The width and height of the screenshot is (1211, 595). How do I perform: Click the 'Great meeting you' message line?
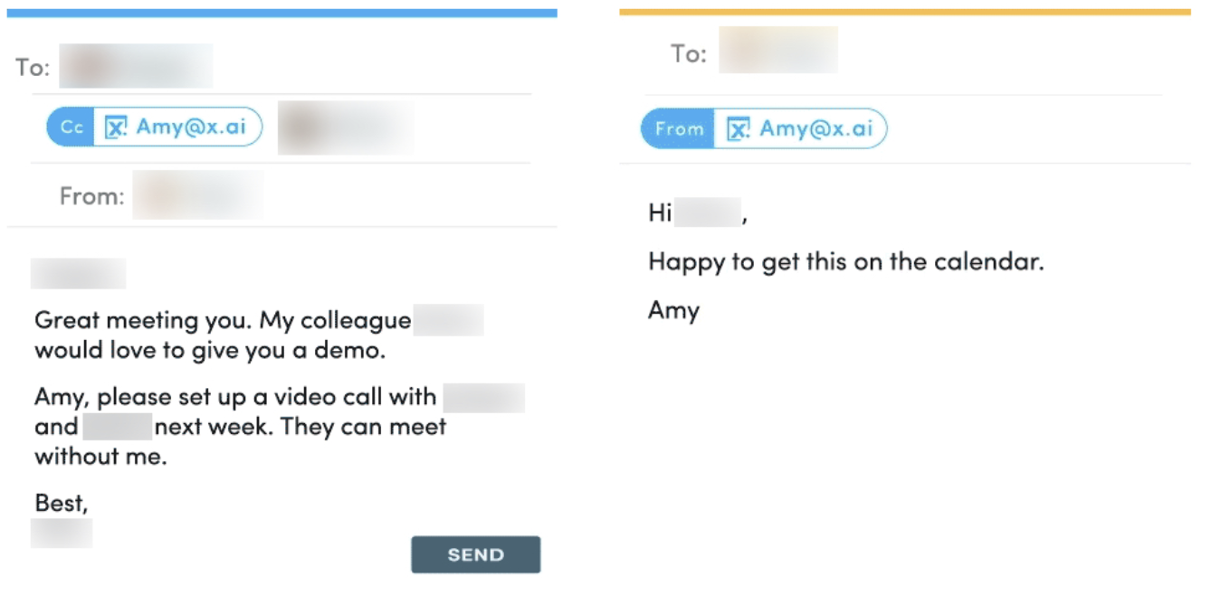click(223, 321)
